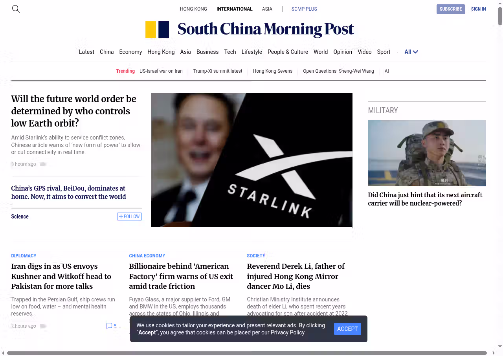Open the search magnifier icon
The height and width of the screenshot is (356, 503).
[x=16, y=9]
